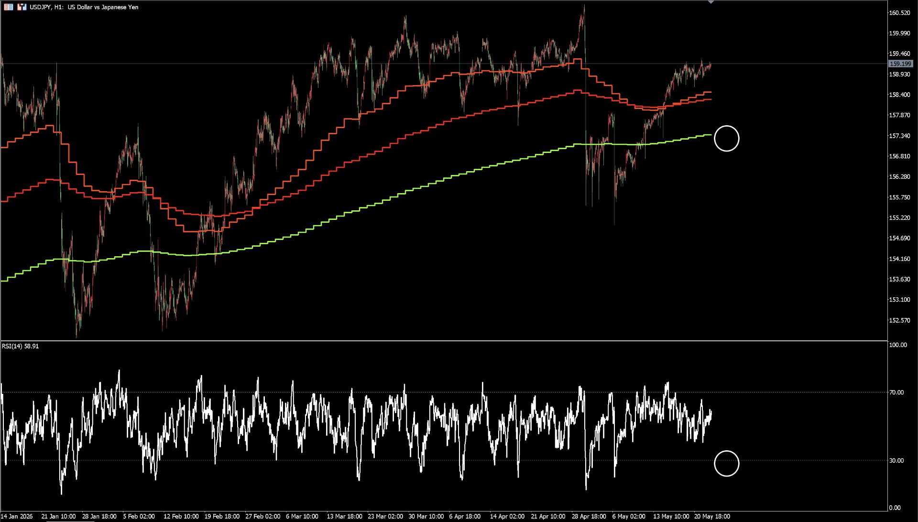Click the 157.340 price scale label
Screen dimensions: 918x522
(x=899, y=136)
